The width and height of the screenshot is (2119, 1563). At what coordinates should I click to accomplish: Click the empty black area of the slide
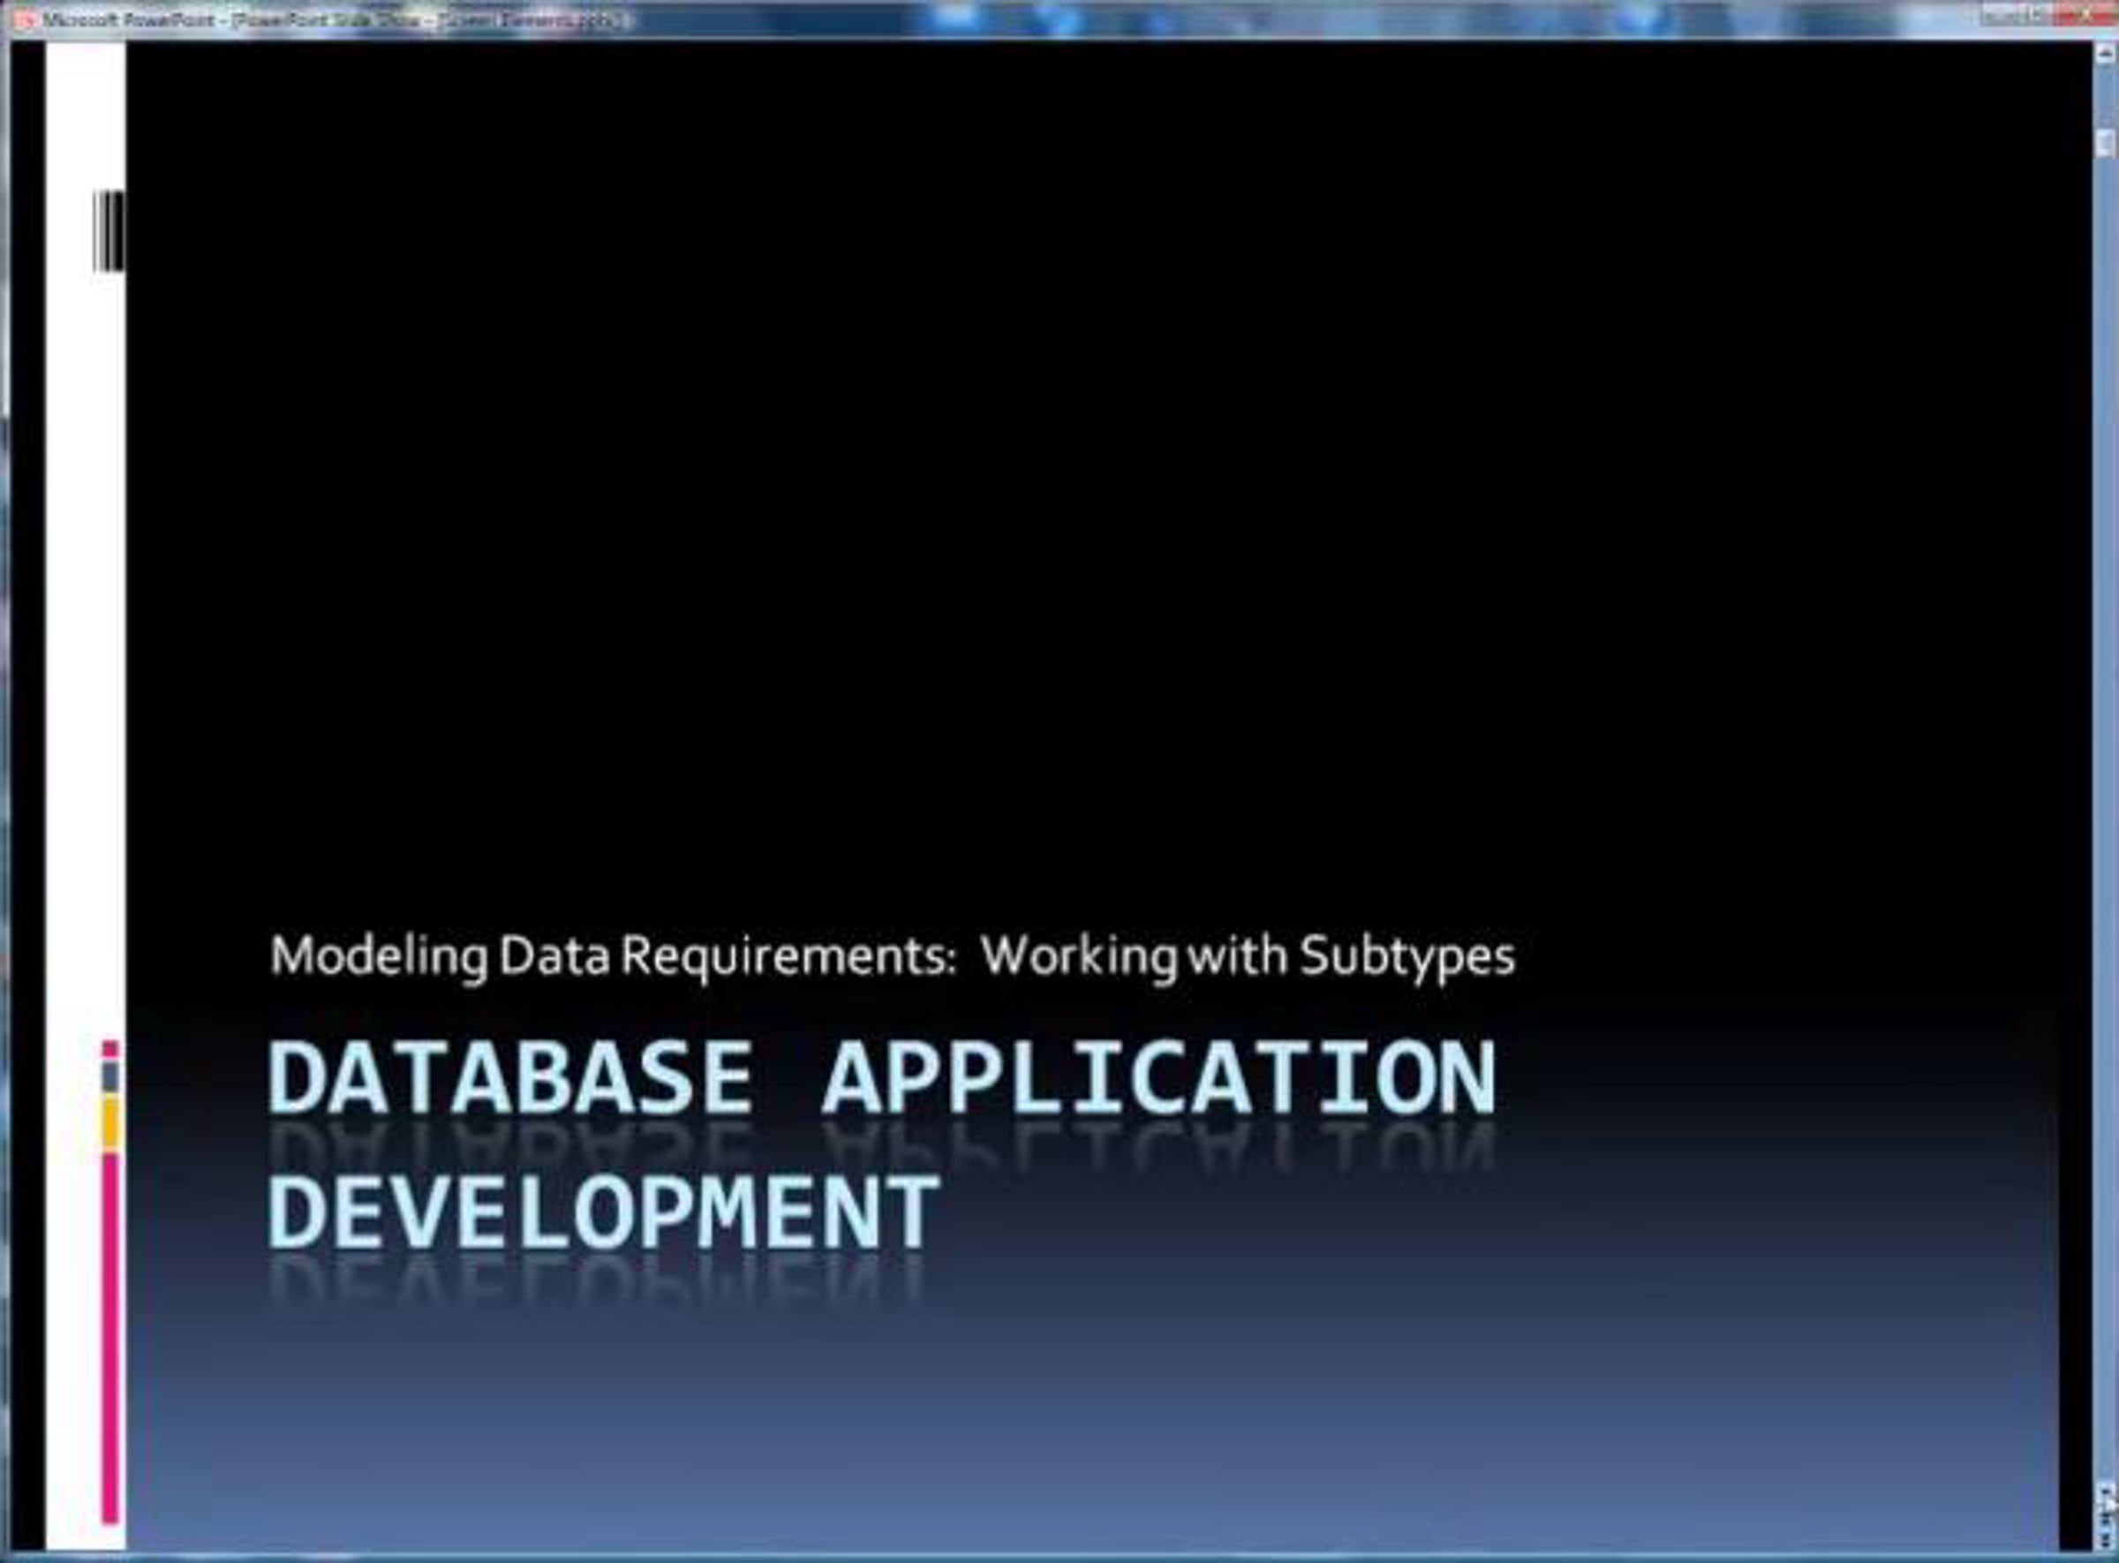click(x=1041, y=473)
